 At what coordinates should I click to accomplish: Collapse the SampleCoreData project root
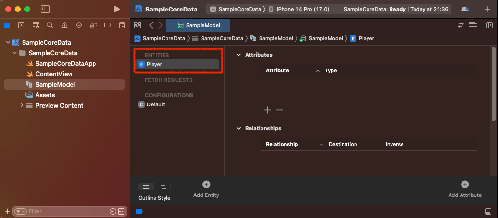pos(8,42)
